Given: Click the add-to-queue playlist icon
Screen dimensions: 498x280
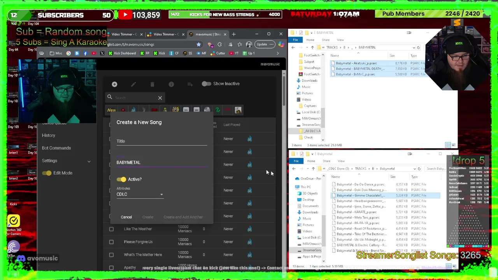Looking at the screenshot, I should click(x=190, y=84).
